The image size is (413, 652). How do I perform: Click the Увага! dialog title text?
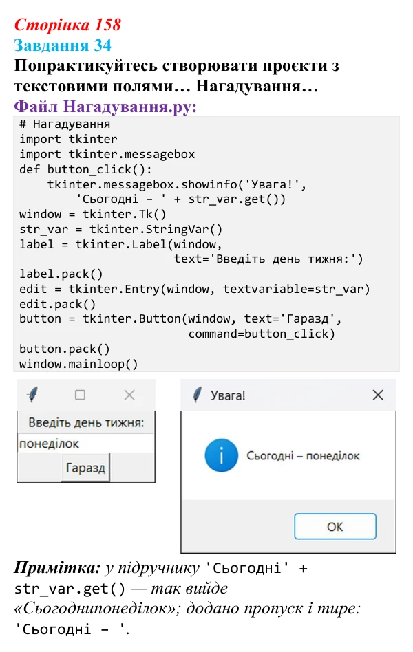[228, 395]
